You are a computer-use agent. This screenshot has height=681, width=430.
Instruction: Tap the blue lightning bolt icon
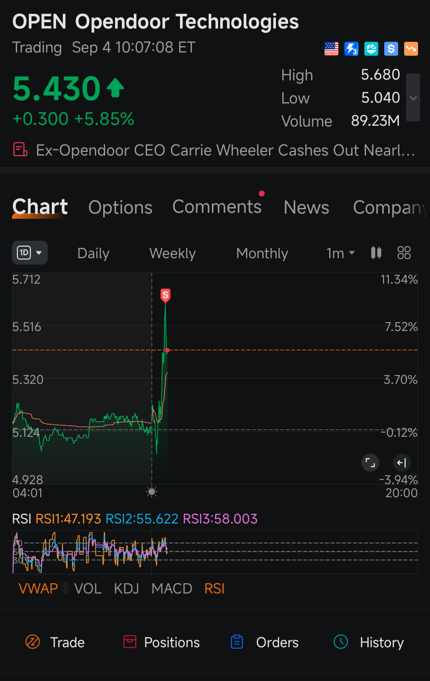coord(351,49)
